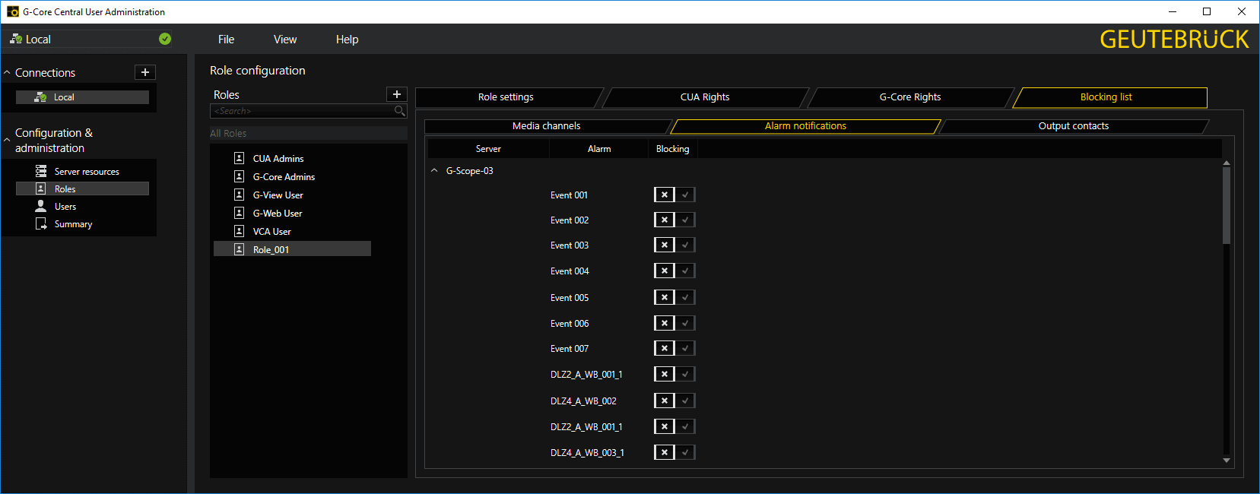Add a new connection with plus icon
Viewport: 1260px width, 494px height.
pyautogui.click(x=145, y=72)
